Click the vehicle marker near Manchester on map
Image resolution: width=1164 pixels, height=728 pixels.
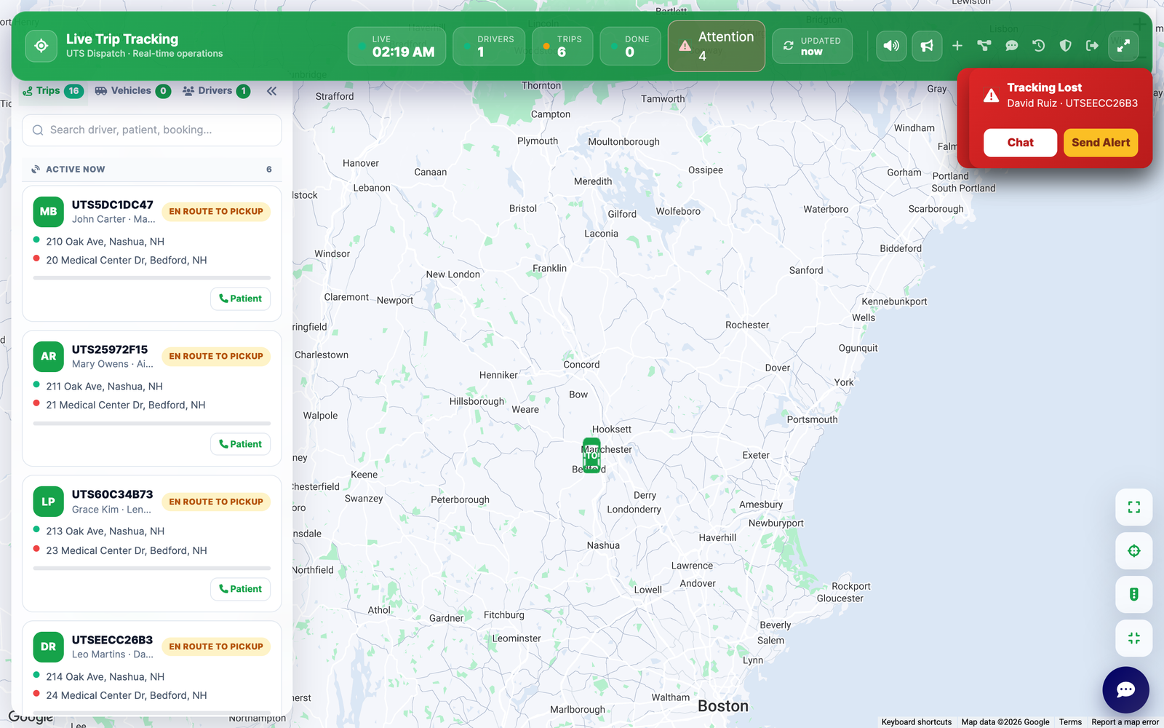[591, 456]
